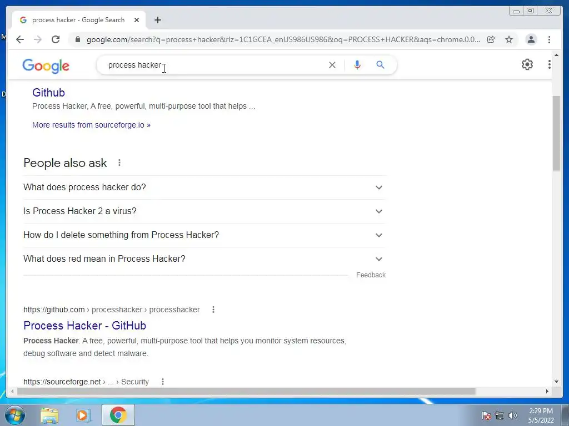
Task: Click the People also ask heading
Action: click(66, 163)
